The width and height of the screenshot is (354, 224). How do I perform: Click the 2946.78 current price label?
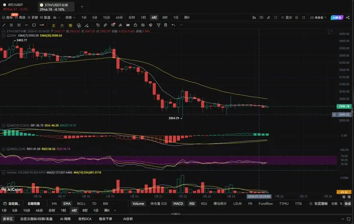coord(344,106)
